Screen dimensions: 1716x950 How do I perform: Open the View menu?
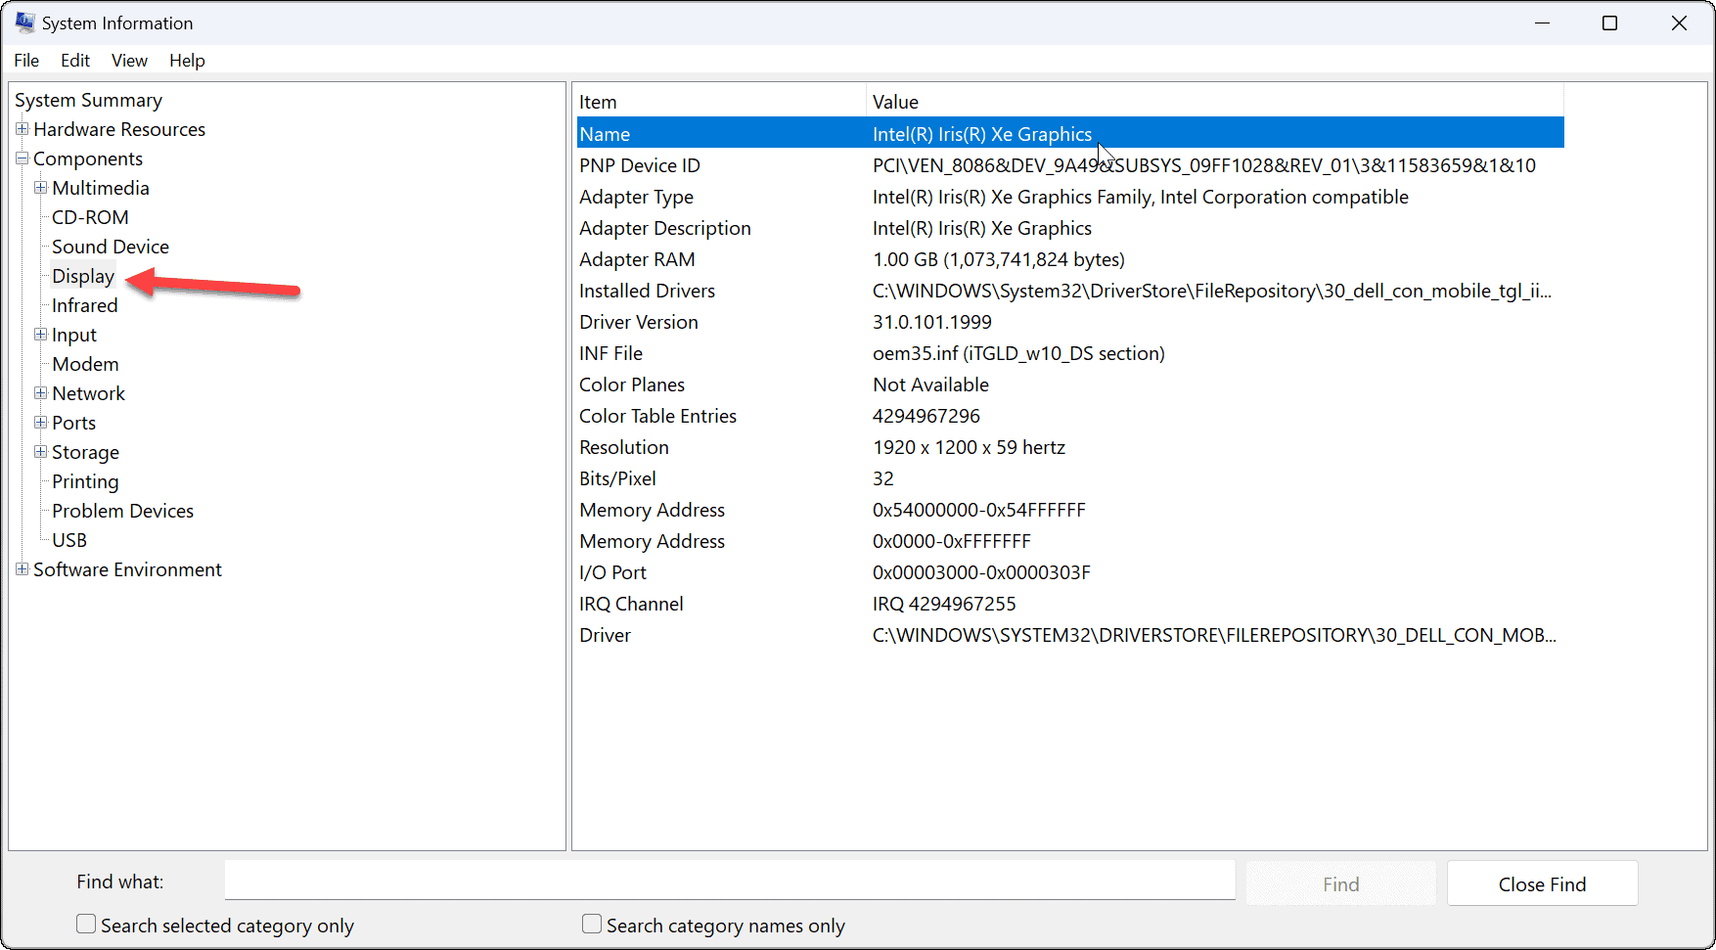click(x=128, y=60)
